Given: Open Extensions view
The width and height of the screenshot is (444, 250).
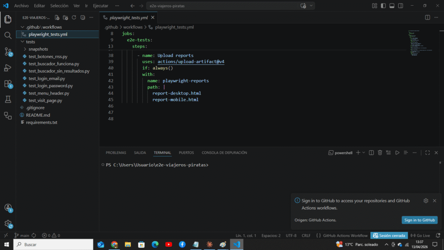Looking at the screenshot, I should pos(8,84).
